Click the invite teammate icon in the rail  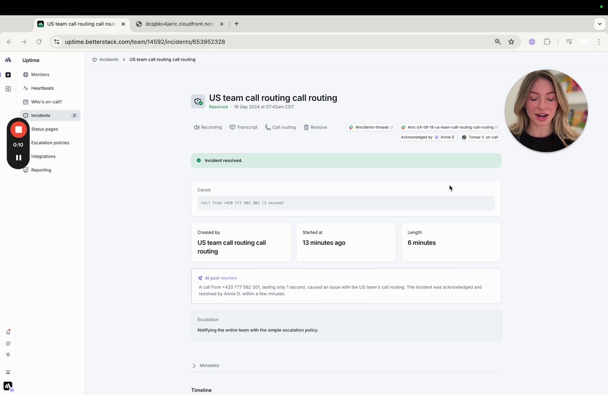coord(8,372)
